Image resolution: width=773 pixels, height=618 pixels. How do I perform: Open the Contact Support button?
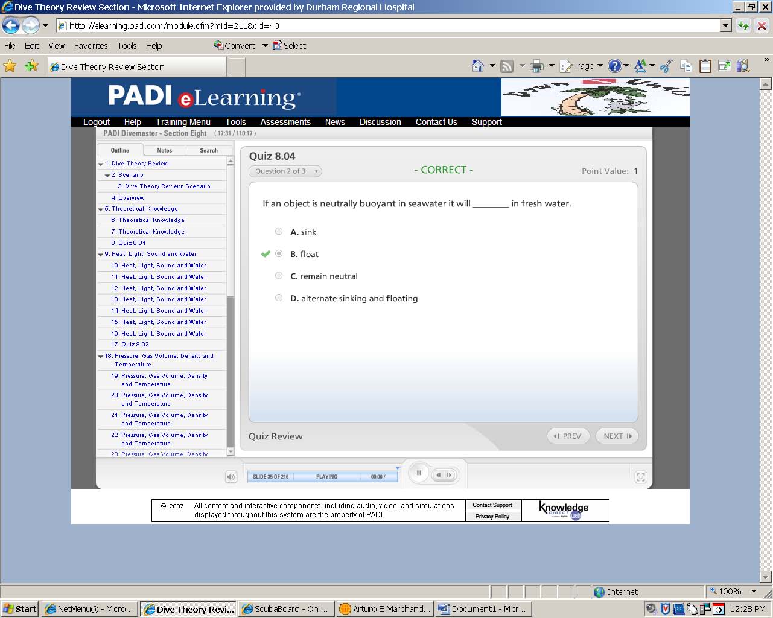pyautogui.click(x=492, y=505)
